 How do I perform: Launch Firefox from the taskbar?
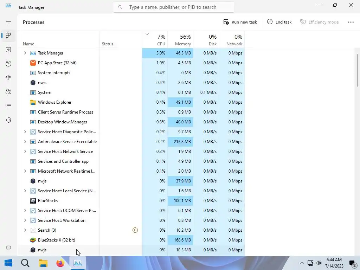60,263
